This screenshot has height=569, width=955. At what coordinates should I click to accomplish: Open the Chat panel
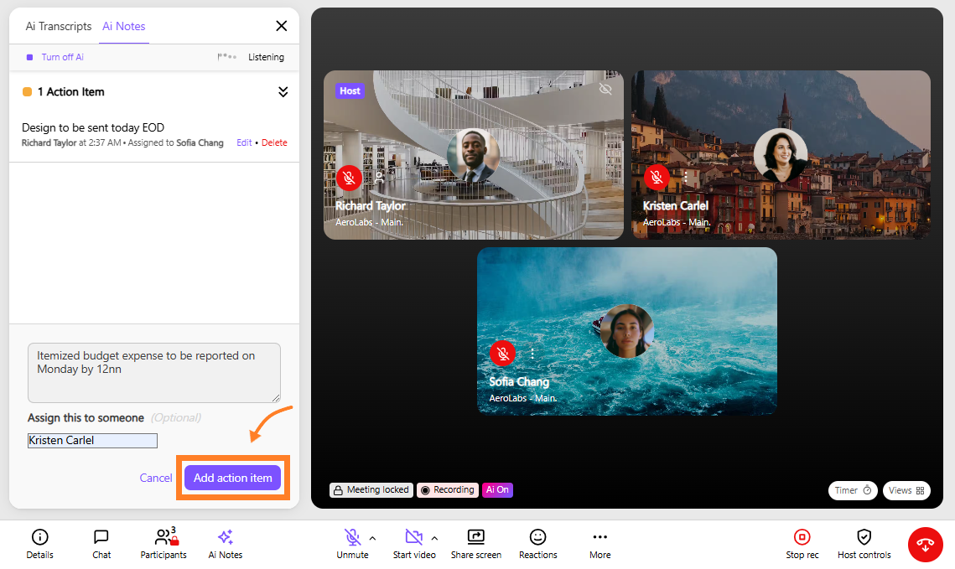(x=101, y=543)
